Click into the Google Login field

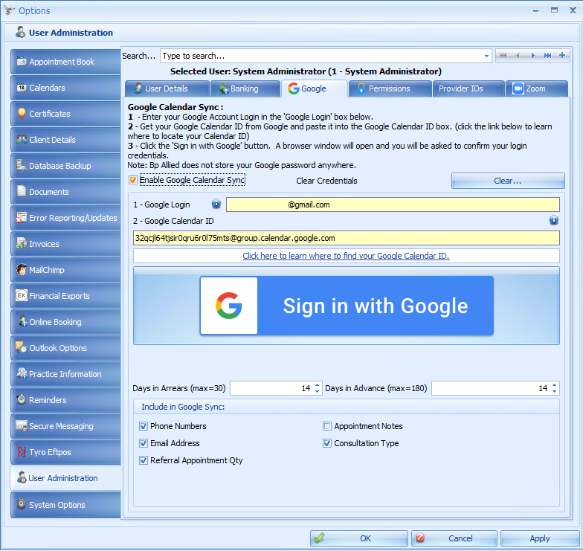click(393, 204)
